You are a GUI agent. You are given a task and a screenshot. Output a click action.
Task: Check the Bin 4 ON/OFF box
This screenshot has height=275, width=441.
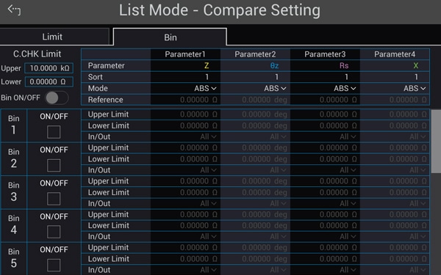tap(54, 232)
